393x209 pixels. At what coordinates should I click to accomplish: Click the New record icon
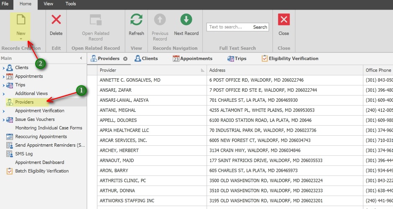pos(21,20)
